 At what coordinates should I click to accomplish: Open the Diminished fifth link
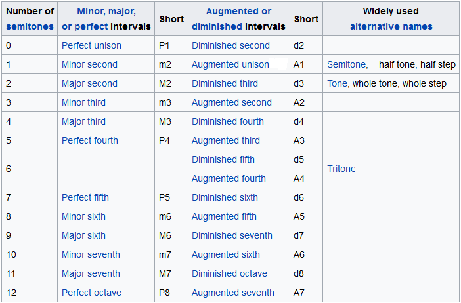tap(223, 159)
